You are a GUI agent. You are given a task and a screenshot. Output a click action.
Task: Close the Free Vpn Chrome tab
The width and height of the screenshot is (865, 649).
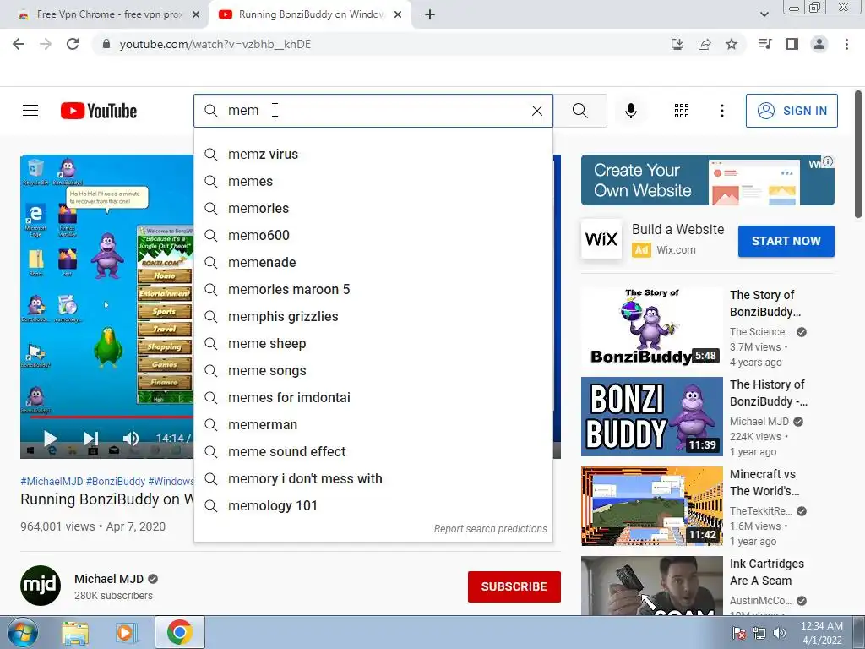196,14
